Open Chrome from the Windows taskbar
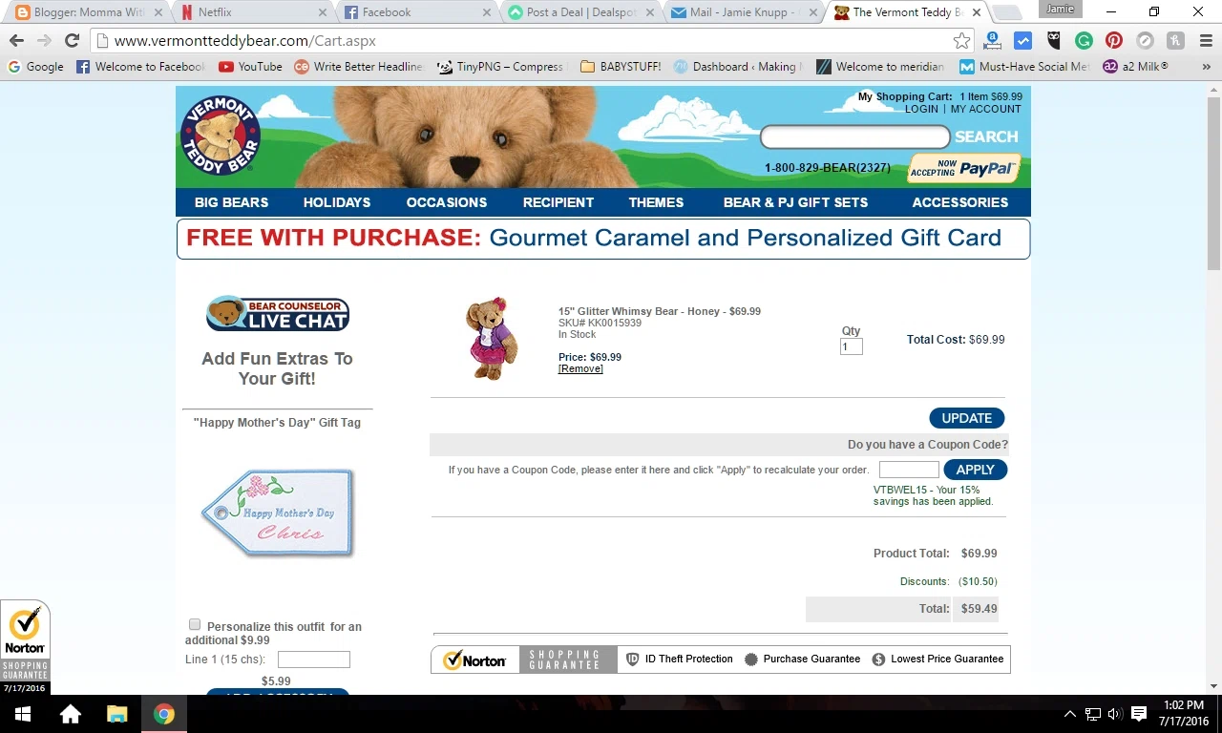 (x=164, y=714)
